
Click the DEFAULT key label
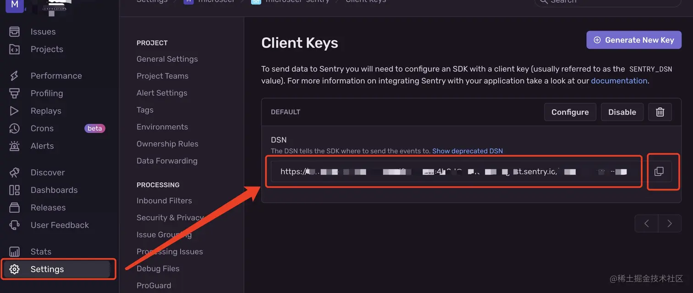(286, 112)
